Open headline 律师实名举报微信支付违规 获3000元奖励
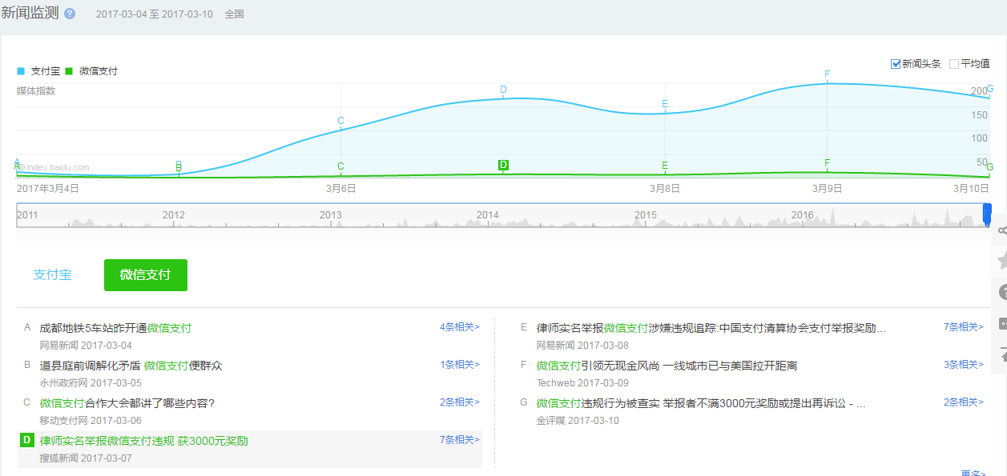 tap(143, 441)
